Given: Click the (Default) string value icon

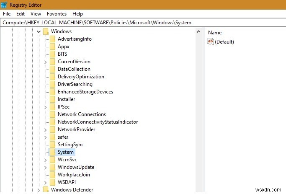Looking at the screenshot, I should click(211, 41).
